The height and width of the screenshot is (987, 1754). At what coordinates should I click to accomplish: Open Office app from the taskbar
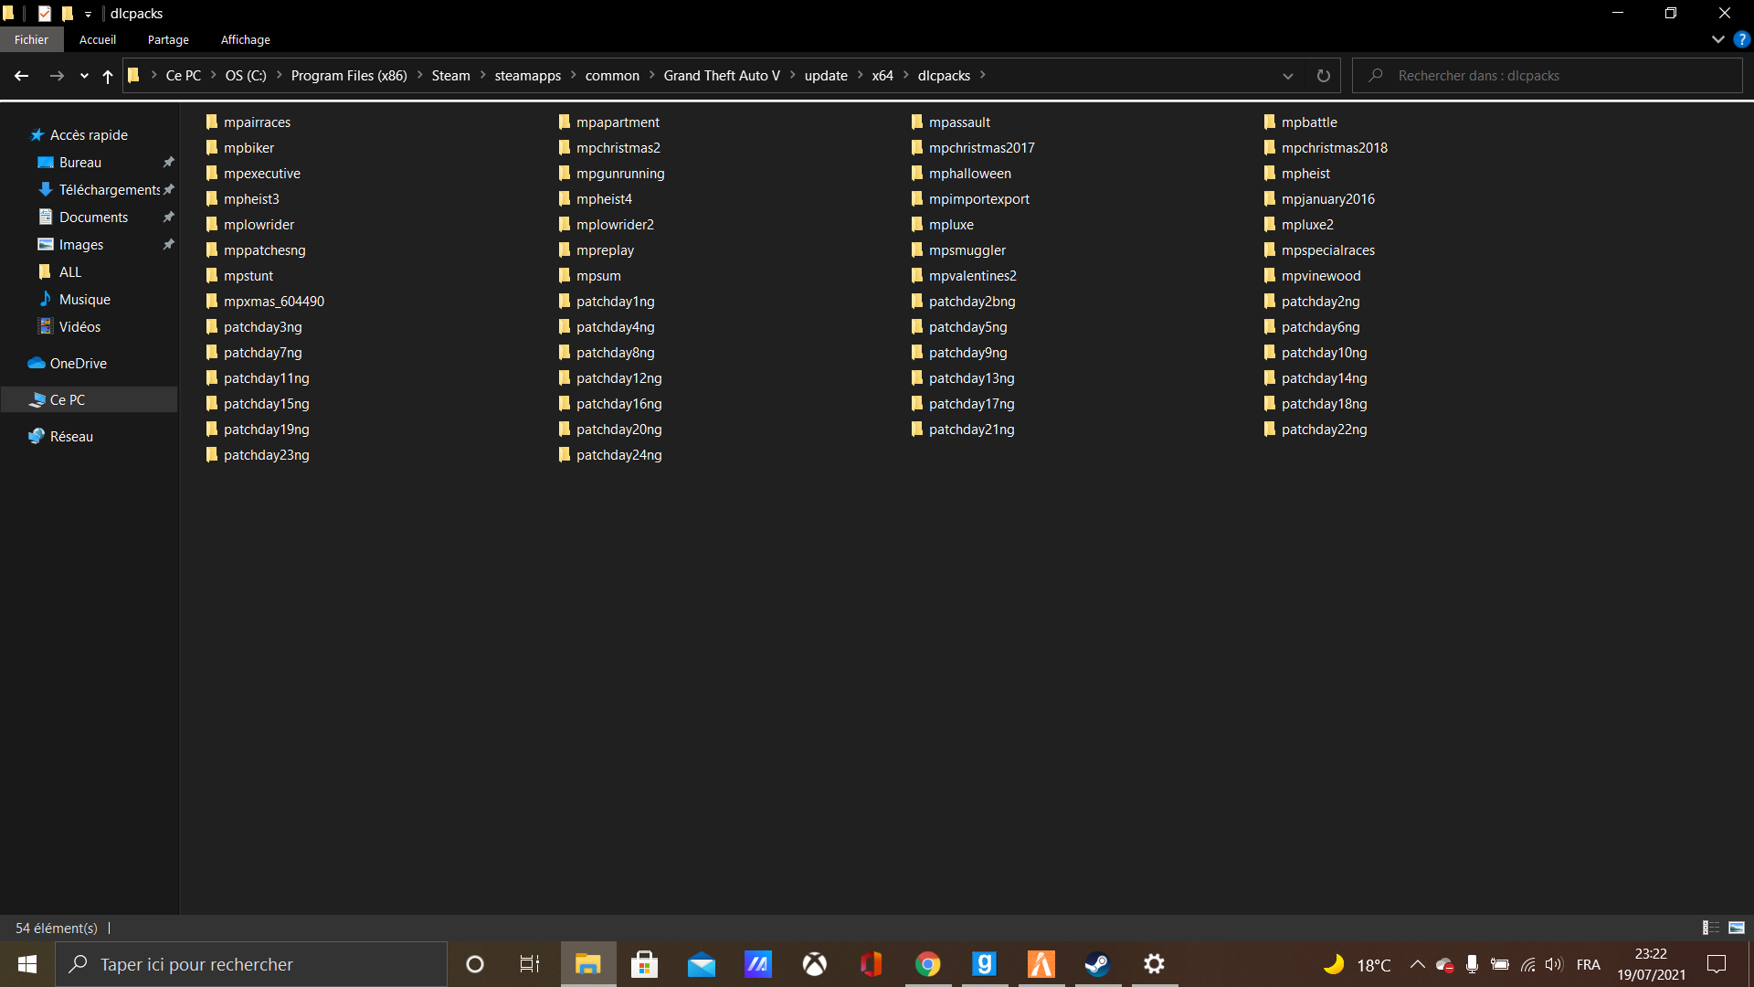tap(871, 964)
